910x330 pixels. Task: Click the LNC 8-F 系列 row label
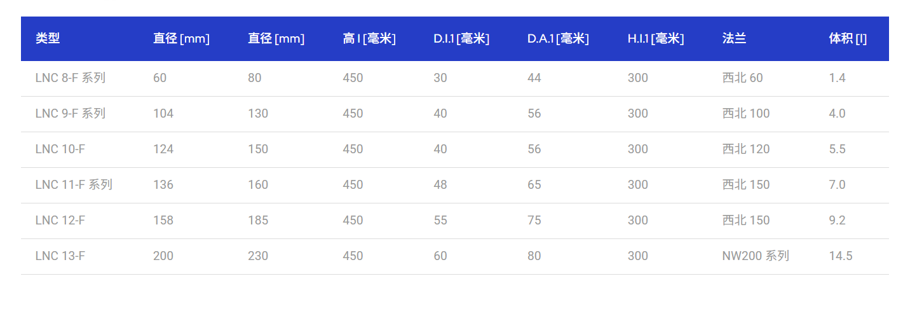tap(71, 78)
